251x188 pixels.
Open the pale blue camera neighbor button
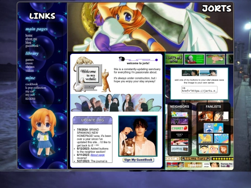(x=179, y=149)
